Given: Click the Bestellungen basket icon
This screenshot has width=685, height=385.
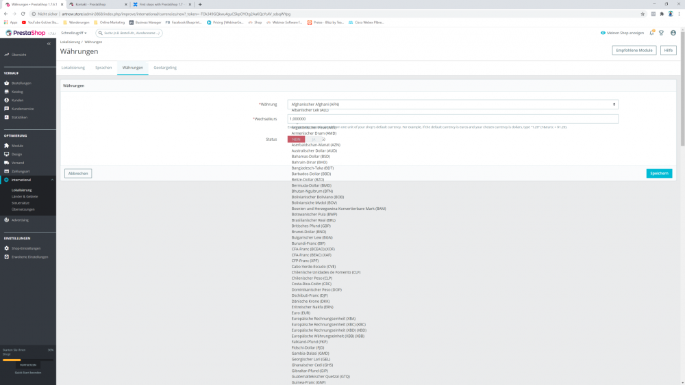Looking at the screenshot, I should coord(7,83).
